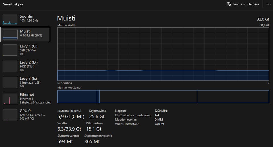The image size is (273, 147).
Task: Click the 15,1 Gt cached value
Action: point(94,129)
